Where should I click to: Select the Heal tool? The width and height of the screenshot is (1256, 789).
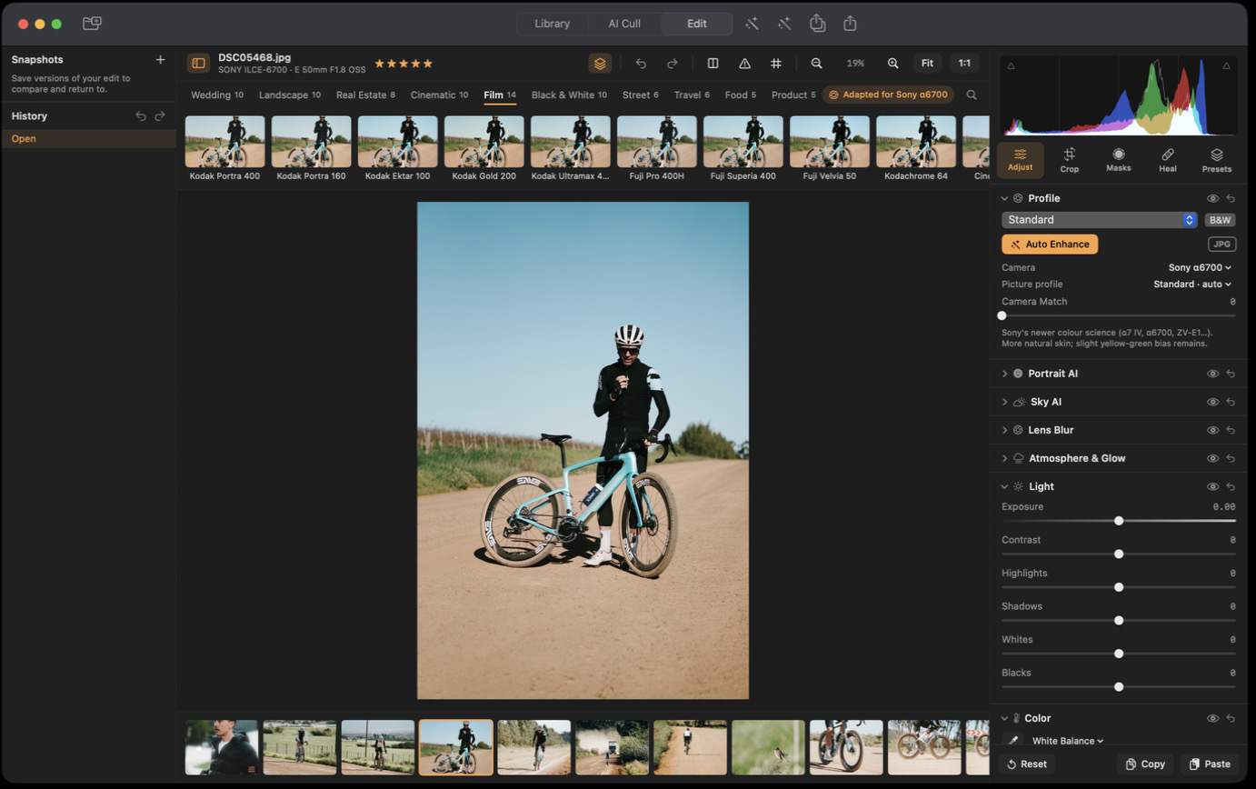[1168, 159]
